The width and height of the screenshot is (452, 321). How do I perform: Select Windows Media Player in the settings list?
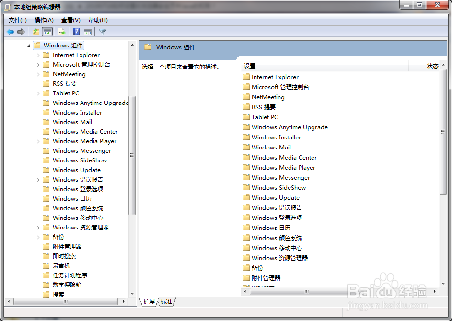283,167
